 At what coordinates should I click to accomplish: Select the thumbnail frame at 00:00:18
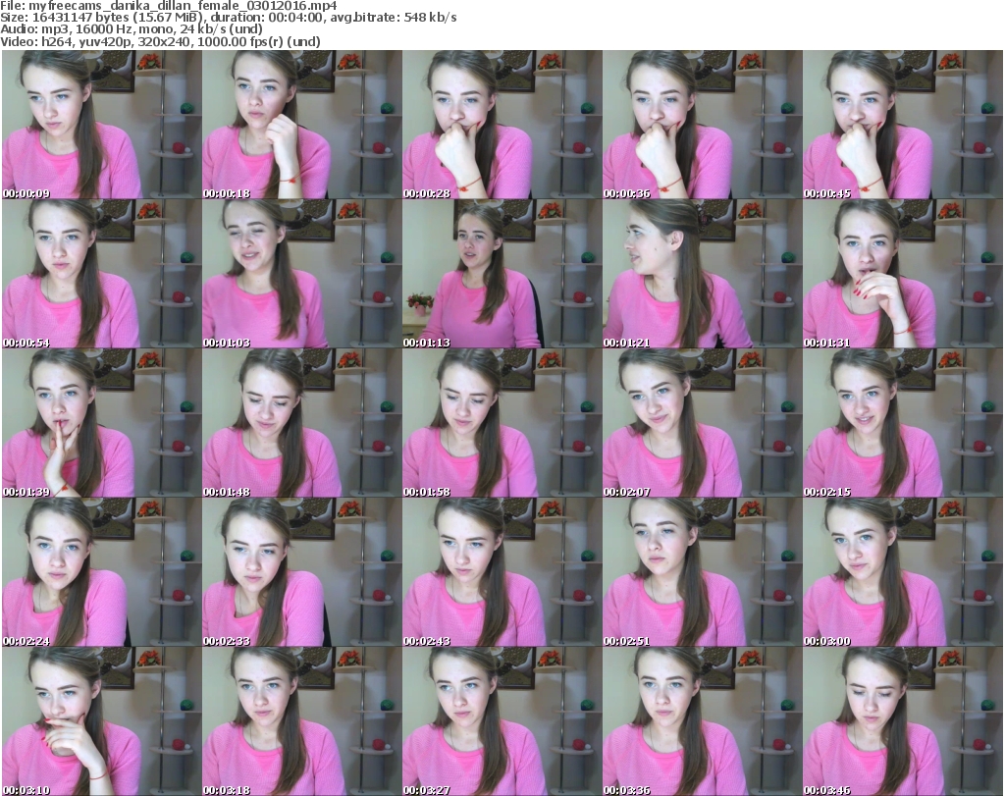[x=302, y=125]
